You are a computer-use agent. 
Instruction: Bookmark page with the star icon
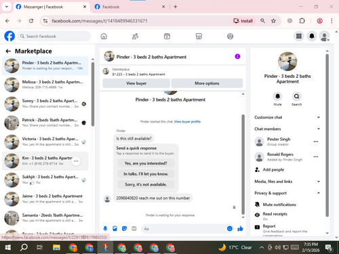[273, 21]
